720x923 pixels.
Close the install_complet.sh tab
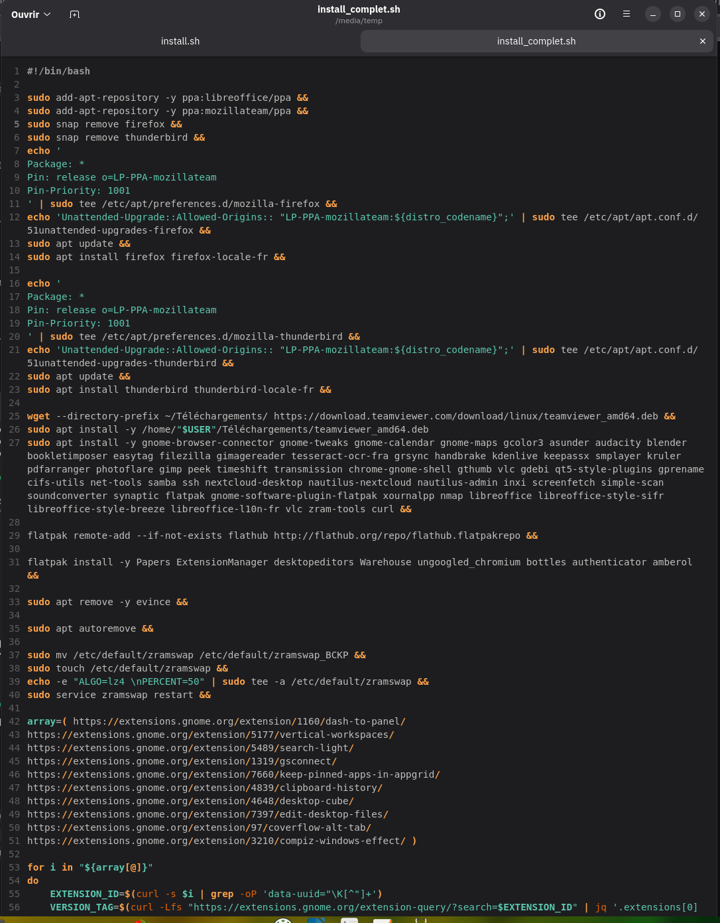(703, 41)
